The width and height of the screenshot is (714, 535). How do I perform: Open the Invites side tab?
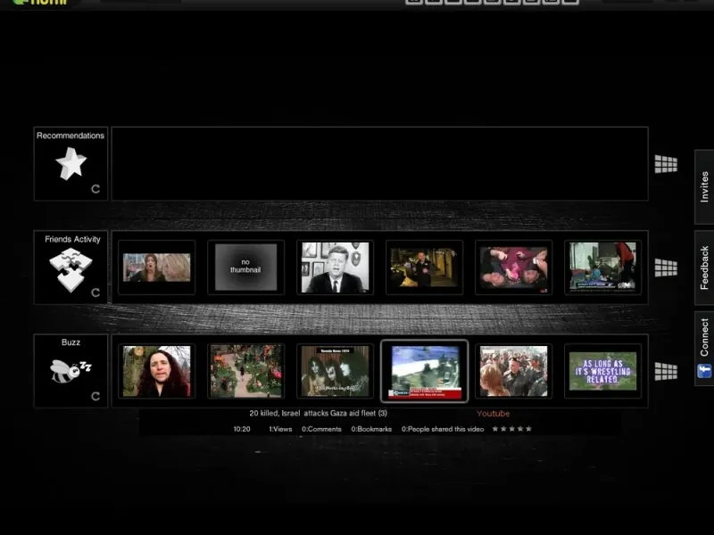704,186
